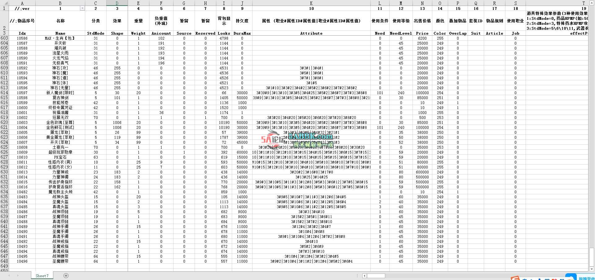
Task: Click the vertical scrollbar down arrow
Action: tap(592, 269)
